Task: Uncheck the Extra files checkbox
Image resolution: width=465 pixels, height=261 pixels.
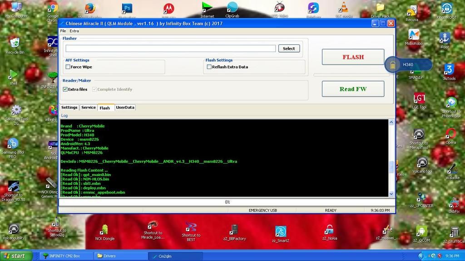Action: (65, 89)
